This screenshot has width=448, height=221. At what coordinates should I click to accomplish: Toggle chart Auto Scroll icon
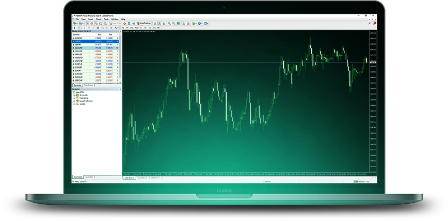tap(184, 24)
